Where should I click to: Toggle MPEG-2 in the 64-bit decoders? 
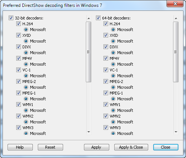click(106, 82)
